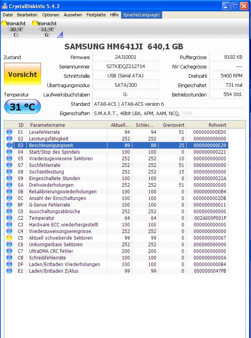Select the G: drive with 31 °C
251x338 pixels.
(45, 29)
